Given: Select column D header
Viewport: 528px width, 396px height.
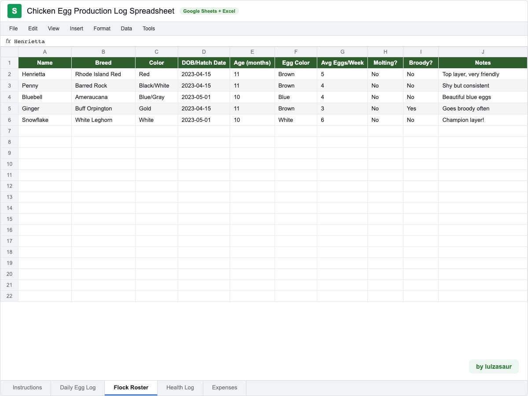Looking at the screenshot, I should [204, 52].
